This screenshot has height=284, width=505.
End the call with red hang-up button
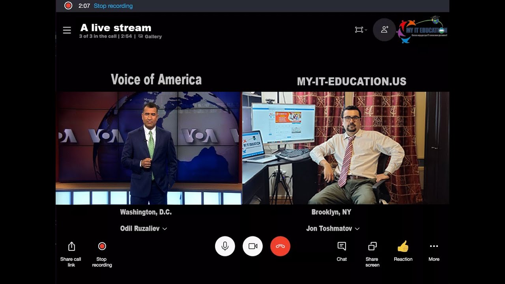coord(280,246)
